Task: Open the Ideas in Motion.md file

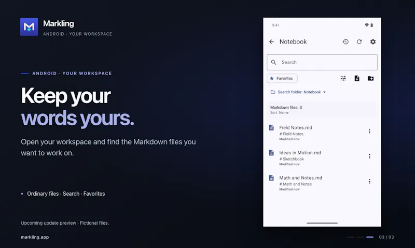Action: point(322,158)
